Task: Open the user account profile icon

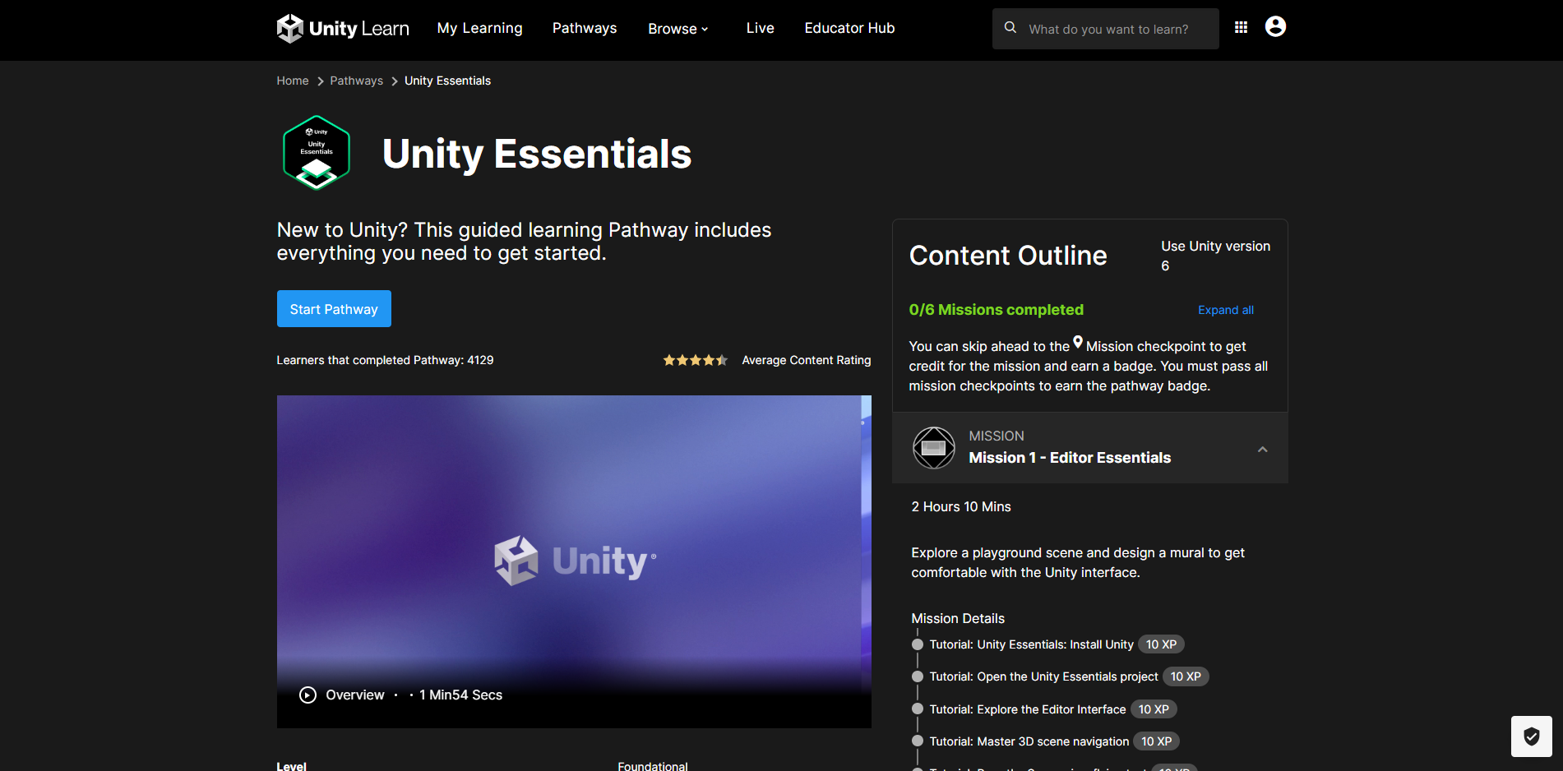Action: tap(1275, 27)
